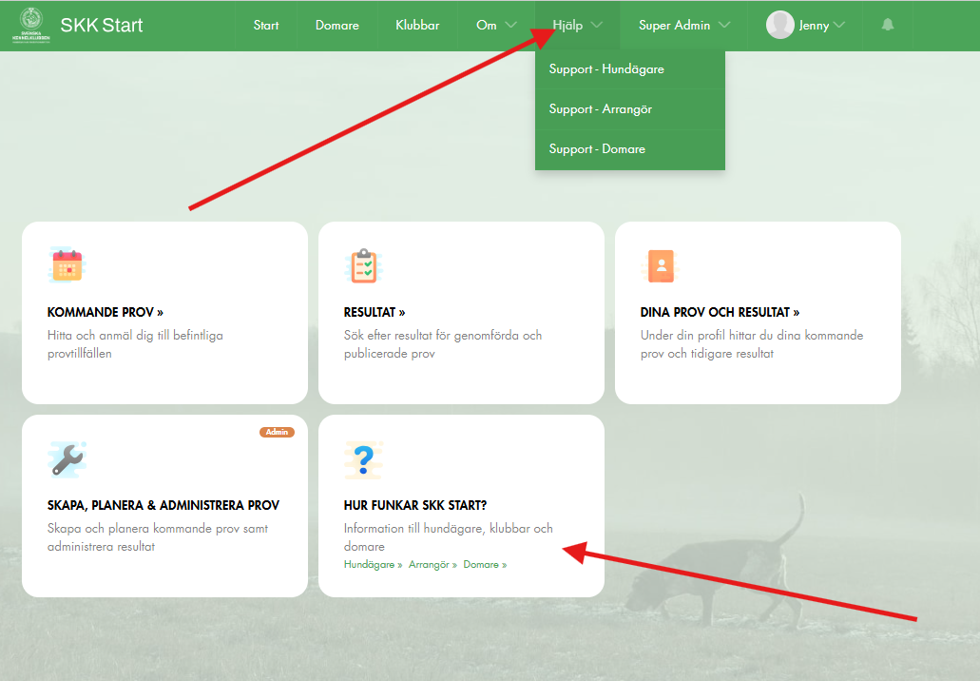Open Support - Domare menu entry
980x681 pixels.
[597, 149]
